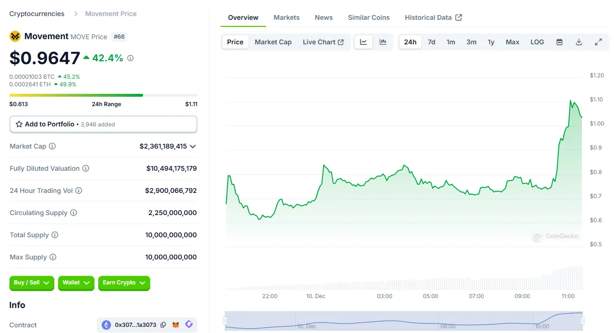Click the price peak near $1.10 on chart
Screen dimensions: 614x333
571,101
